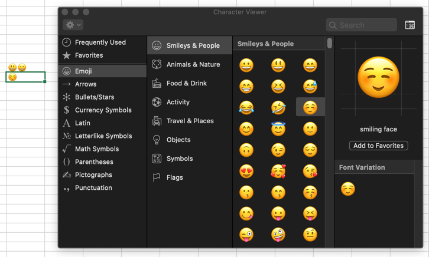429x257 pixels.
Task: Select the Activity soccer ball subcategory
Action: tap(178, 102)
